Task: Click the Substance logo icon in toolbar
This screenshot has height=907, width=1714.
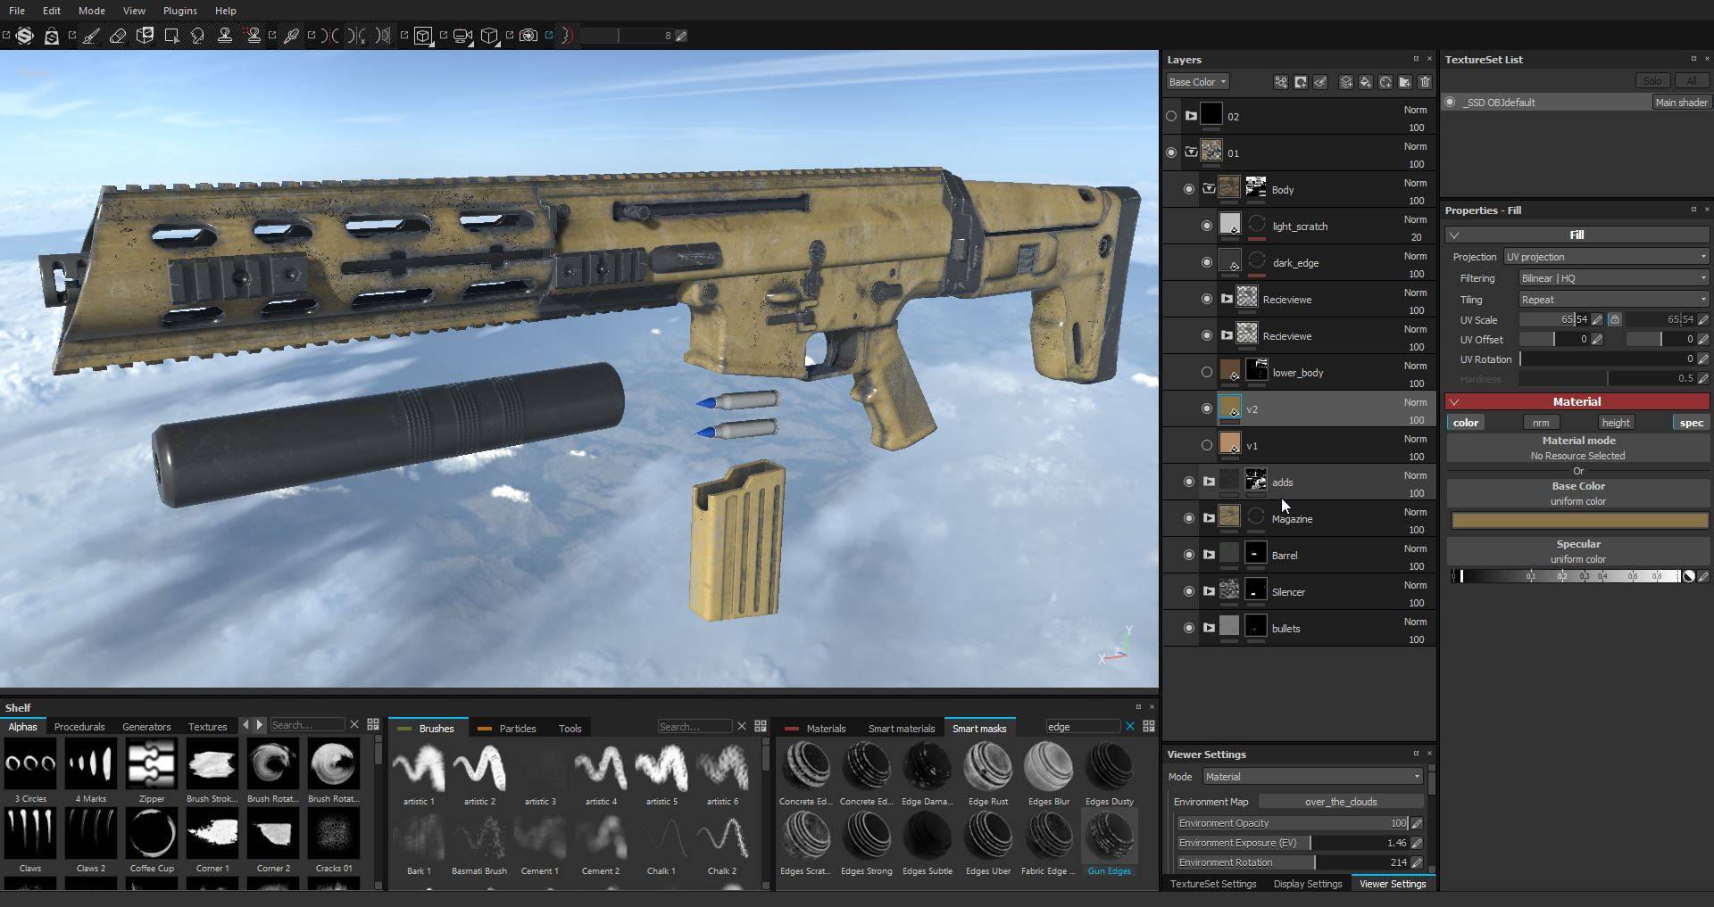Action: [25, 36]
